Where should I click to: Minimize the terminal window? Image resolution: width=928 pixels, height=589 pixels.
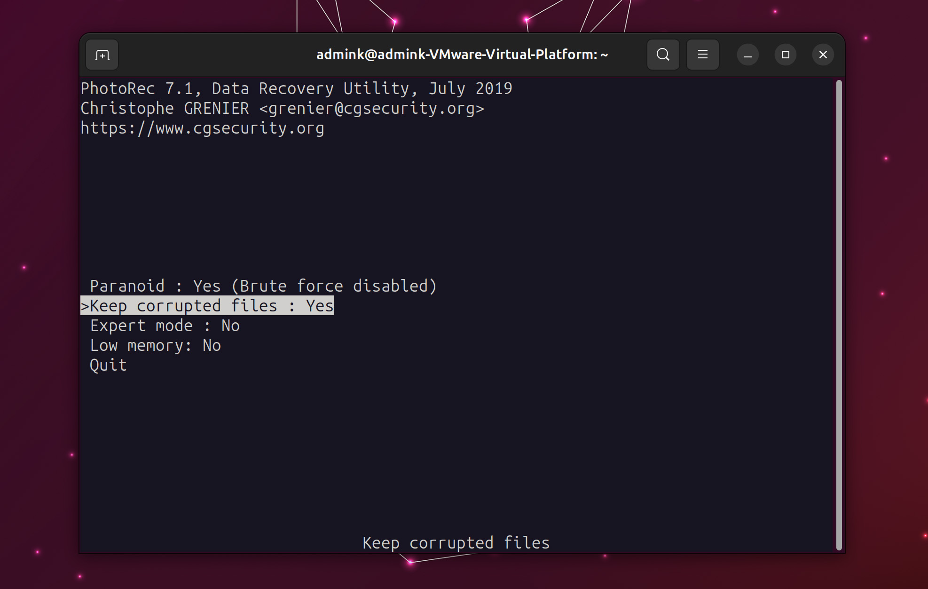747,55
